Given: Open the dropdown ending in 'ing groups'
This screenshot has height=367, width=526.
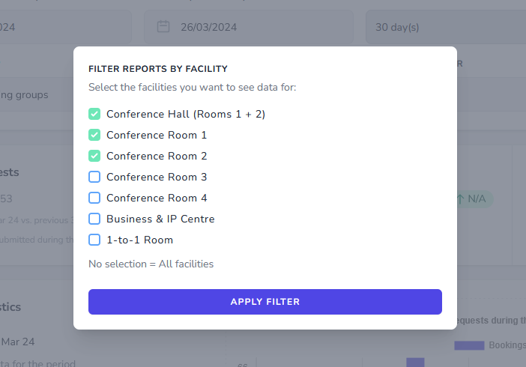Looking at the screenshot, I should pos(30,95).
